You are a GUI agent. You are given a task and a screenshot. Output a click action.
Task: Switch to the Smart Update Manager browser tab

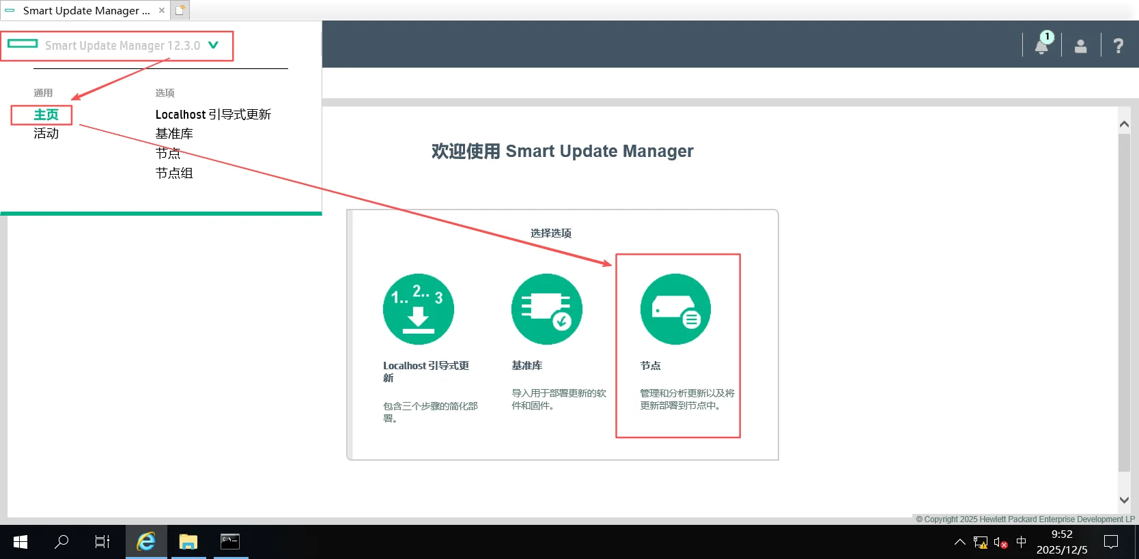[86, 10]
